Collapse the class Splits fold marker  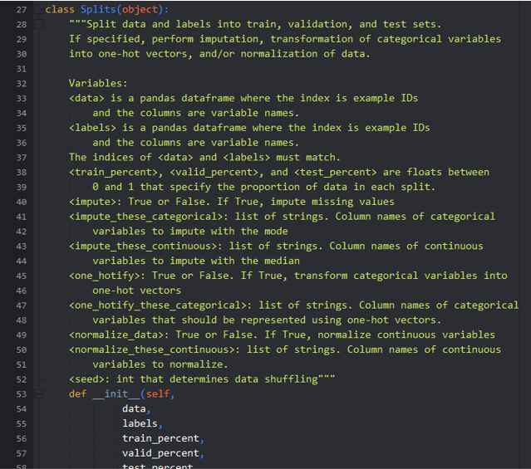tap(38, 9)
